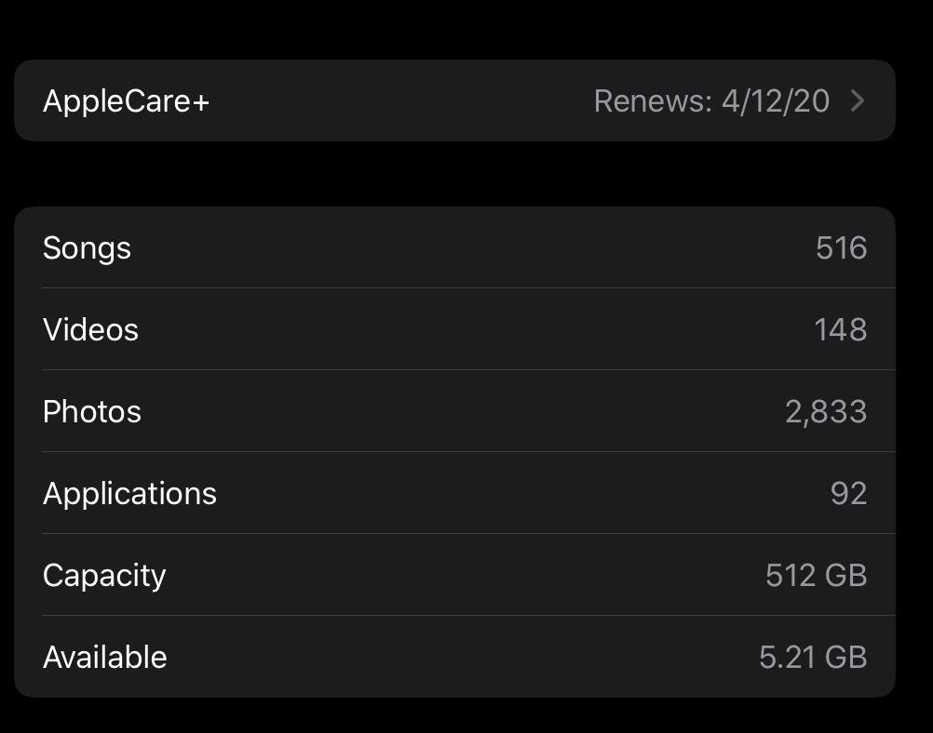933x733 pixels.
Task: Click the 148 videos count
Action: [840, 330]
